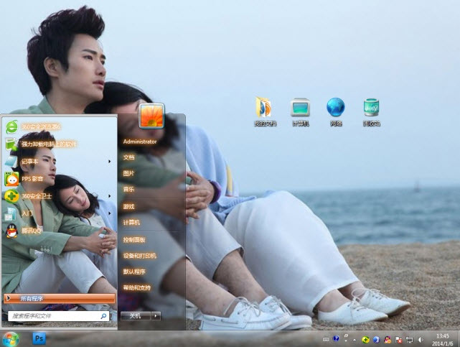Image resolution: width=460 pixels, height=347 pixels.
Task: Click the QQ tray icon
Action: point(388,340)
